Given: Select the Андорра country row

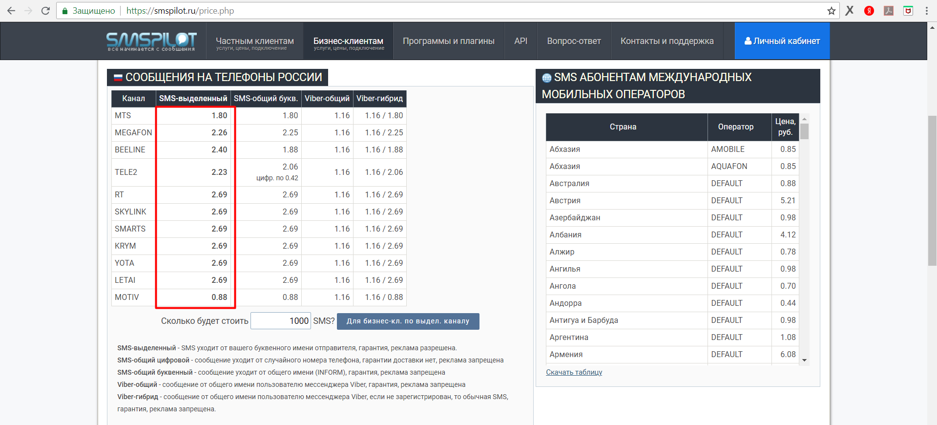Looking at the screenshot, I should 673,303.
